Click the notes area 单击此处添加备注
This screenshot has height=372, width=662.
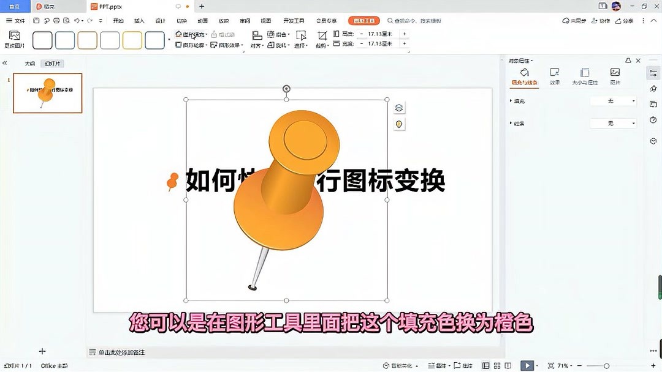coord(123,352)
